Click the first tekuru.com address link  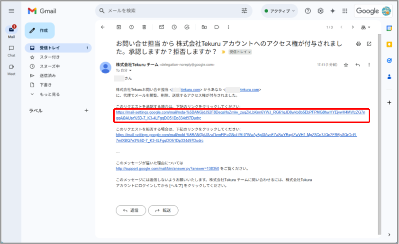(190, 90)
